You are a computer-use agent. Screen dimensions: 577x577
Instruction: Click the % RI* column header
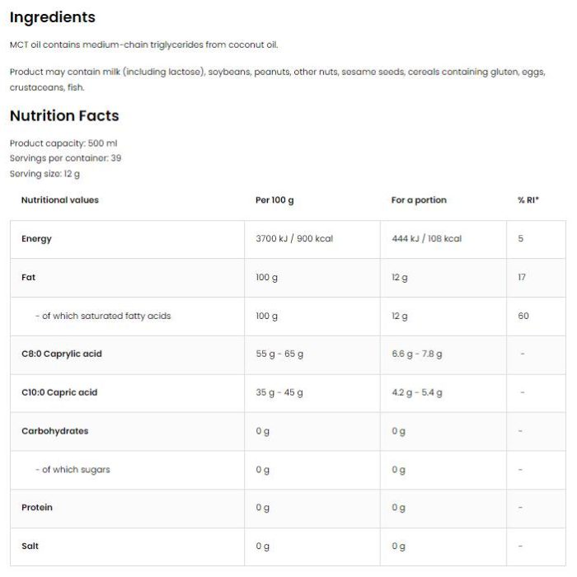(528, 200)
